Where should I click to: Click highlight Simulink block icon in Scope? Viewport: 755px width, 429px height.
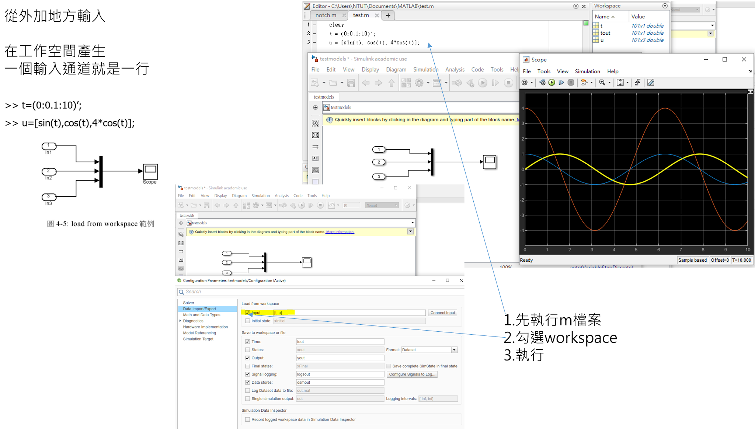[x=584, y=83]
